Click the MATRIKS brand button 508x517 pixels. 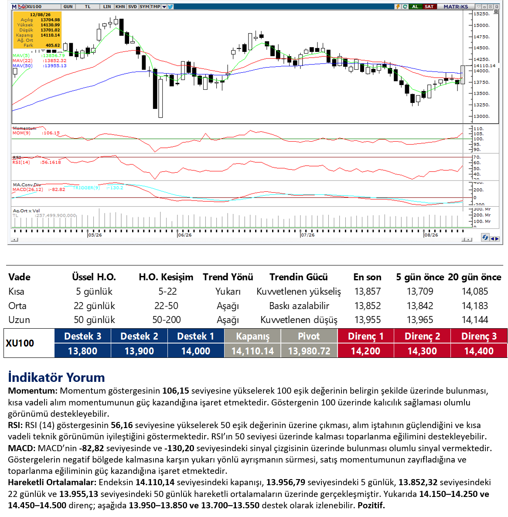[x=456, y=7]
